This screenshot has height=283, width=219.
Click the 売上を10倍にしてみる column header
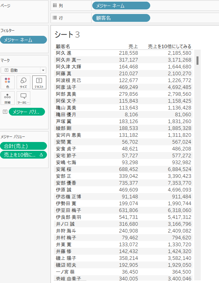[x=169, y=47]
